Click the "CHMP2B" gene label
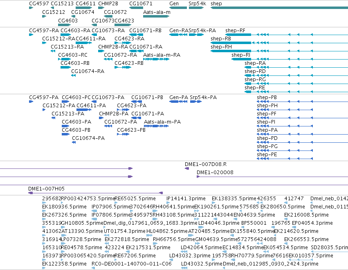 (x=108, y=4)
